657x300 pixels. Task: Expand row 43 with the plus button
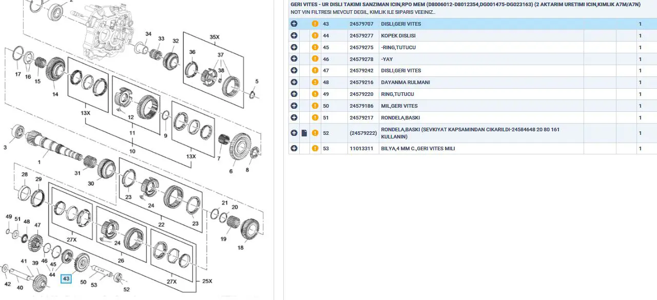pyautogui.click(x=294, y=24)
